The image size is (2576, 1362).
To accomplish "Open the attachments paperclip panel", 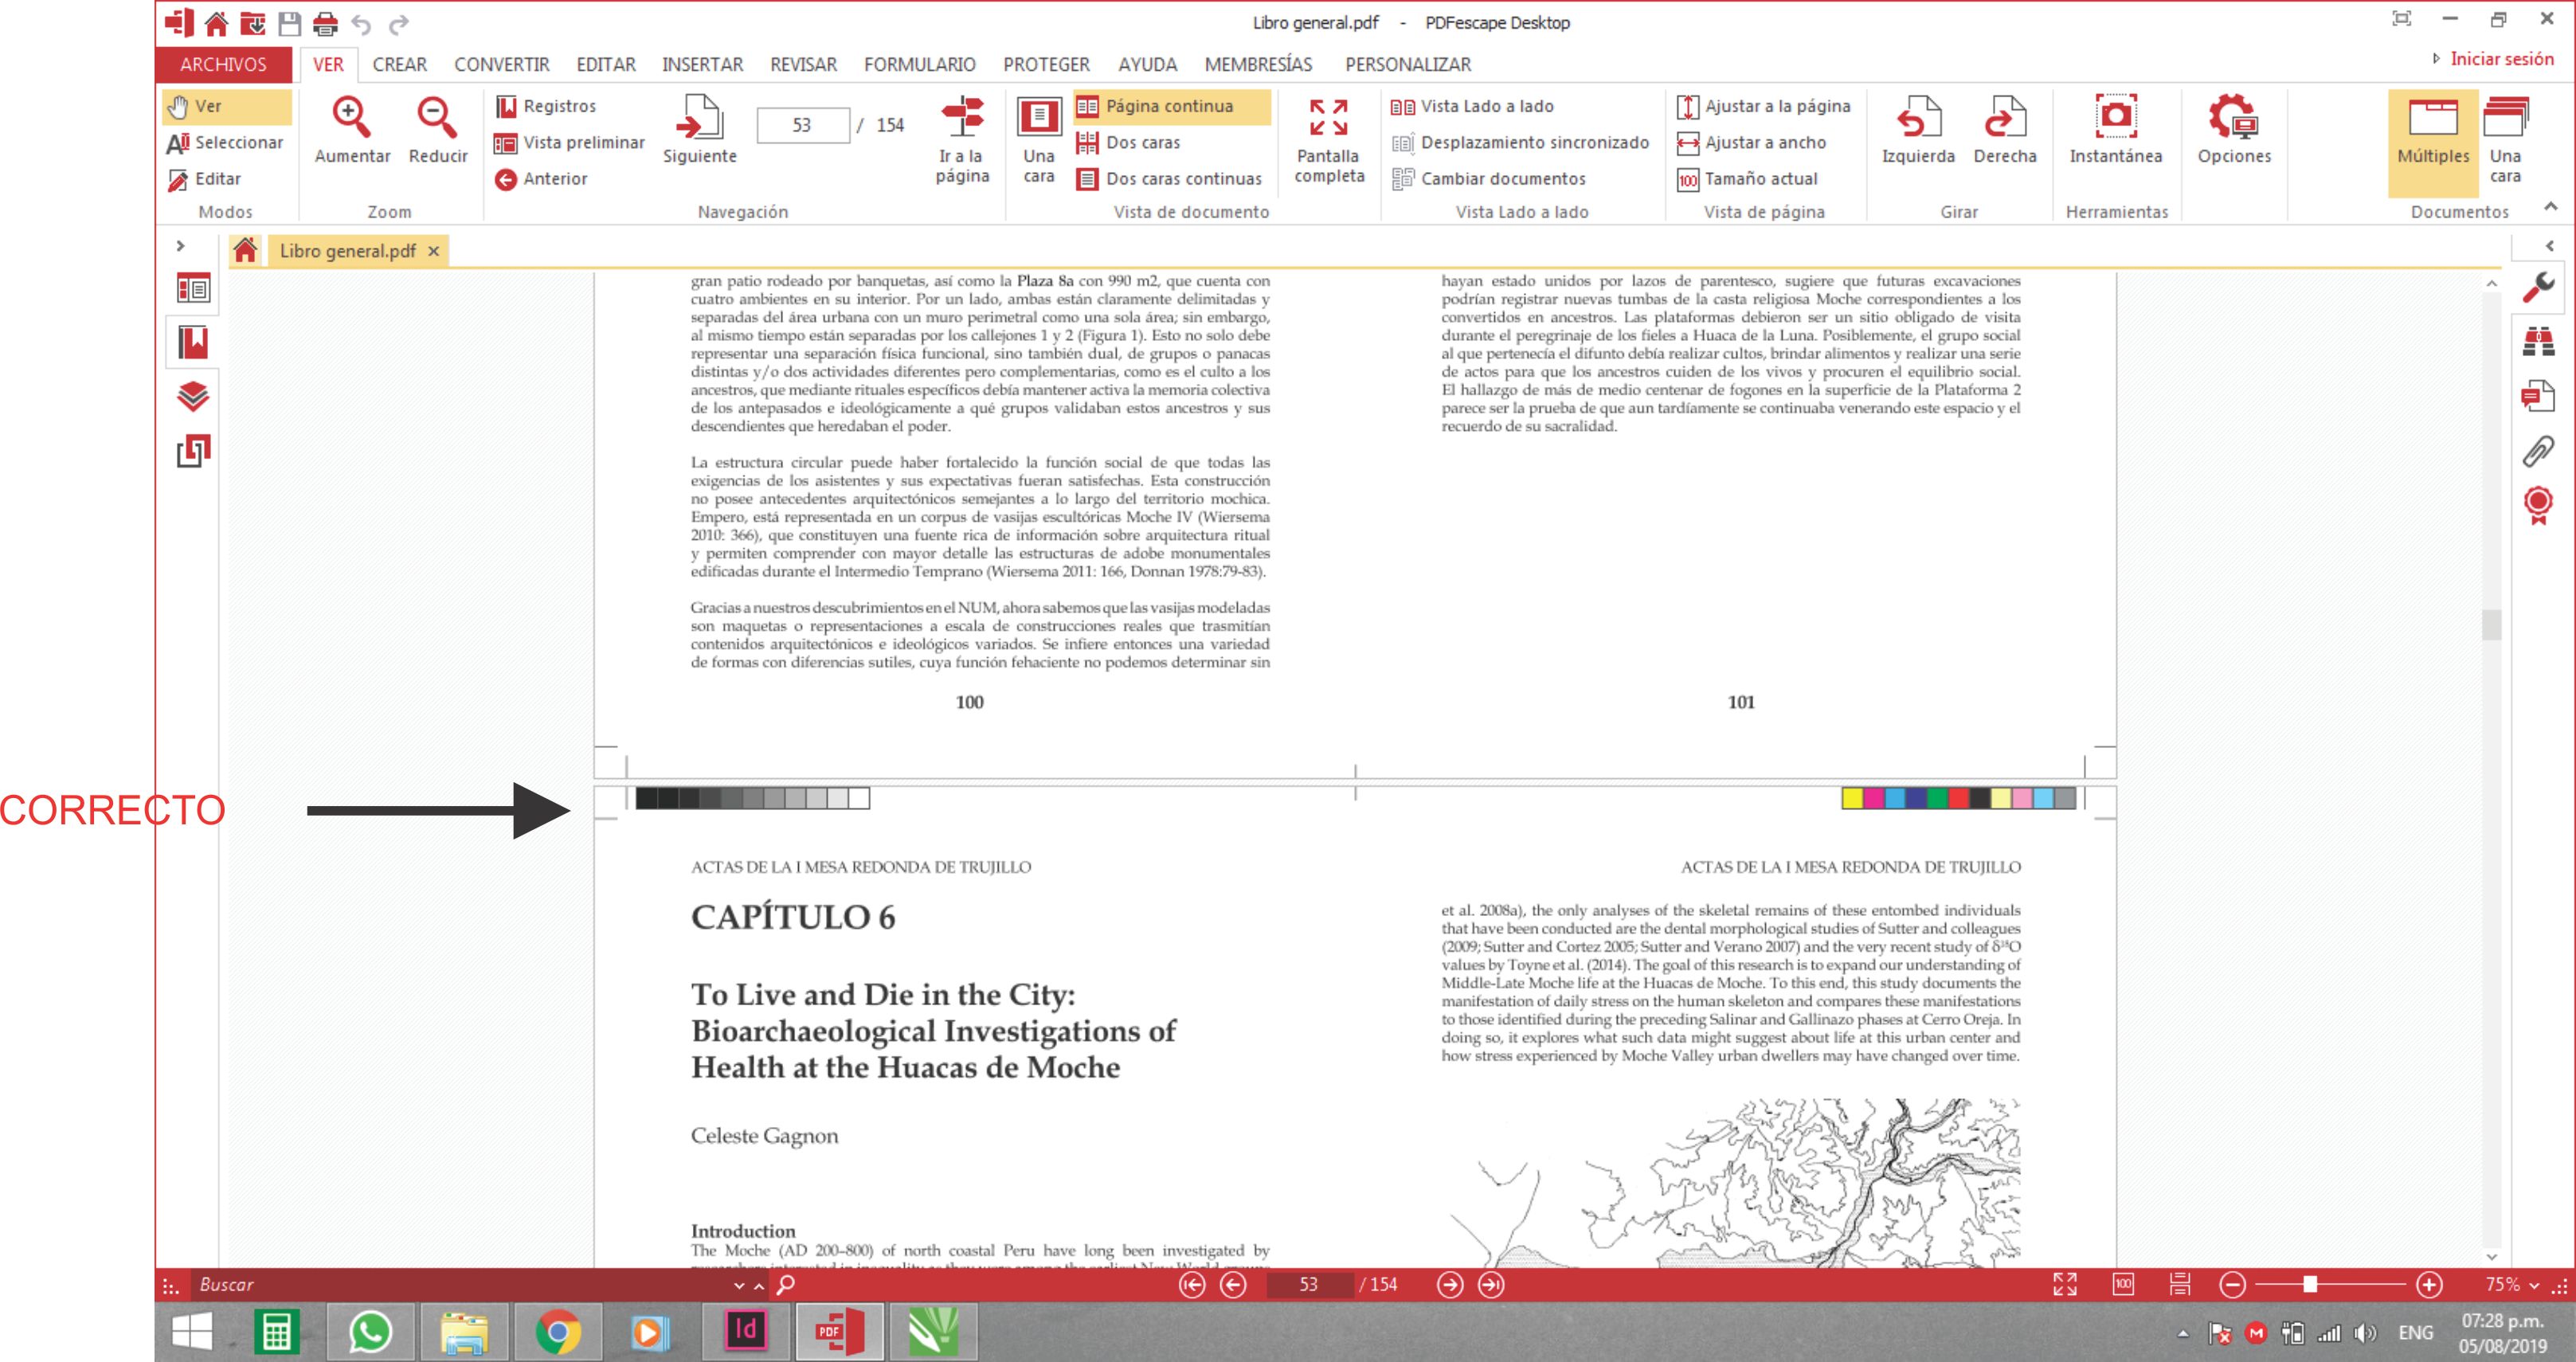I will (x=2538, y=451).
